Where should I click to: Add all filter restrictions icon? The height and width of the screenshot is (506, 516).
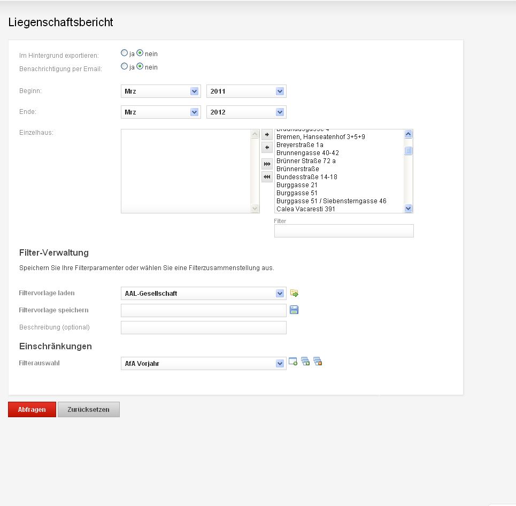[305, 362]
